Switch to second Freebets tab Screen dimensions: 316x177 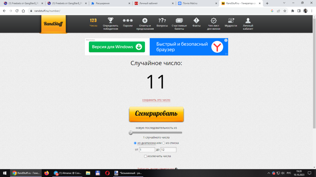(66, 3)
